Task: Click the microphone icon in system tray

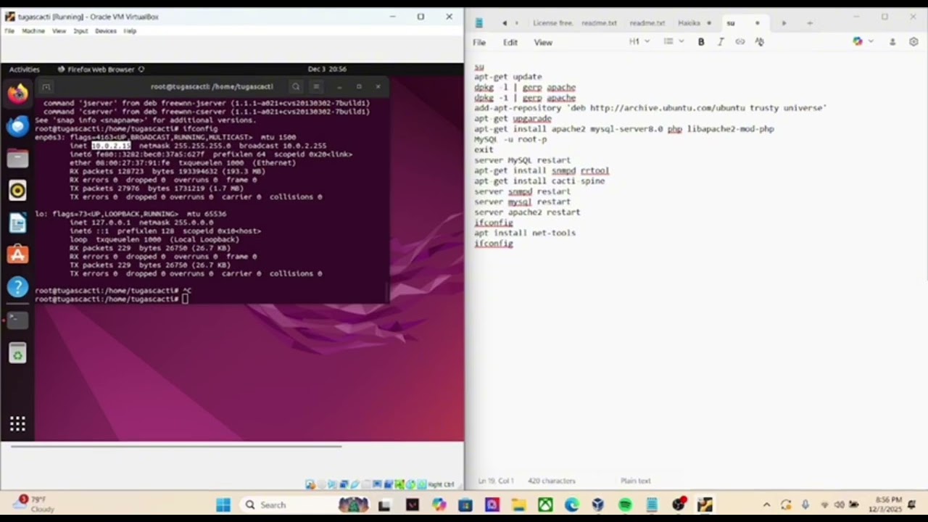Action: pos(805,505)
